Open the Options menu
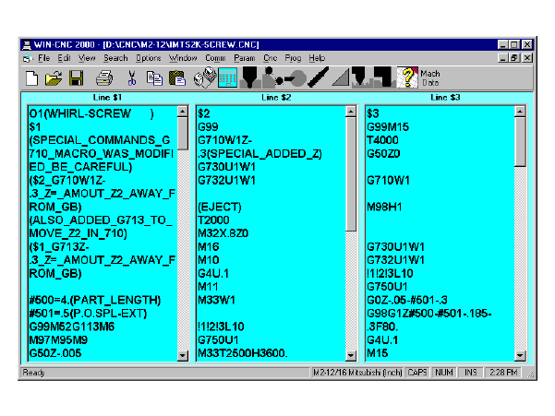Screen dimensions: 555x416 pos(149,58)
